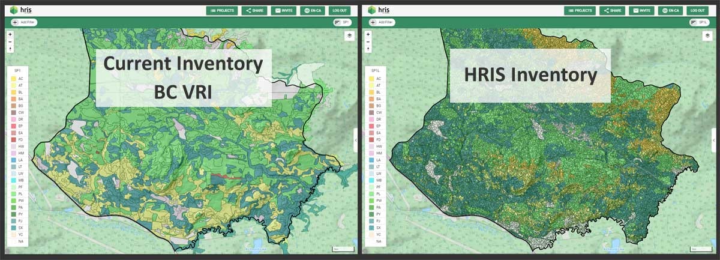Reset north compass on the right map
This screenshot has width=720, height=260.
[x=368, y=49]
